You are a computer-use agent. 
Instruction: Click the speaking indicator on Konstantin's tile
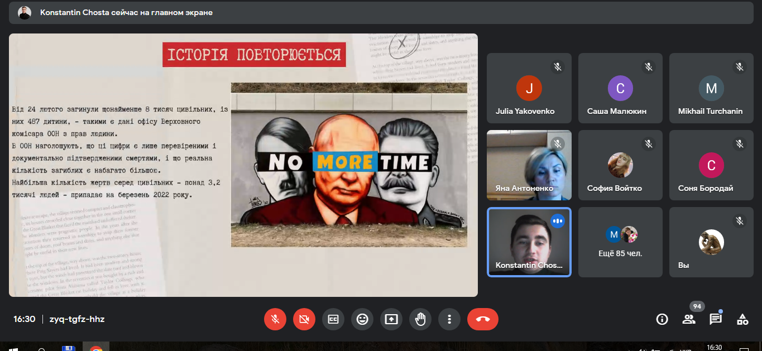[x=557, y=221]
